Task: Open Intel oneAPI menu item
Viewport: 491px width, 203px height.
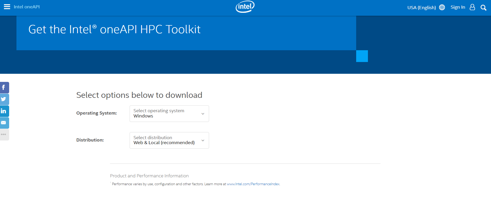Action: point(27,7)
